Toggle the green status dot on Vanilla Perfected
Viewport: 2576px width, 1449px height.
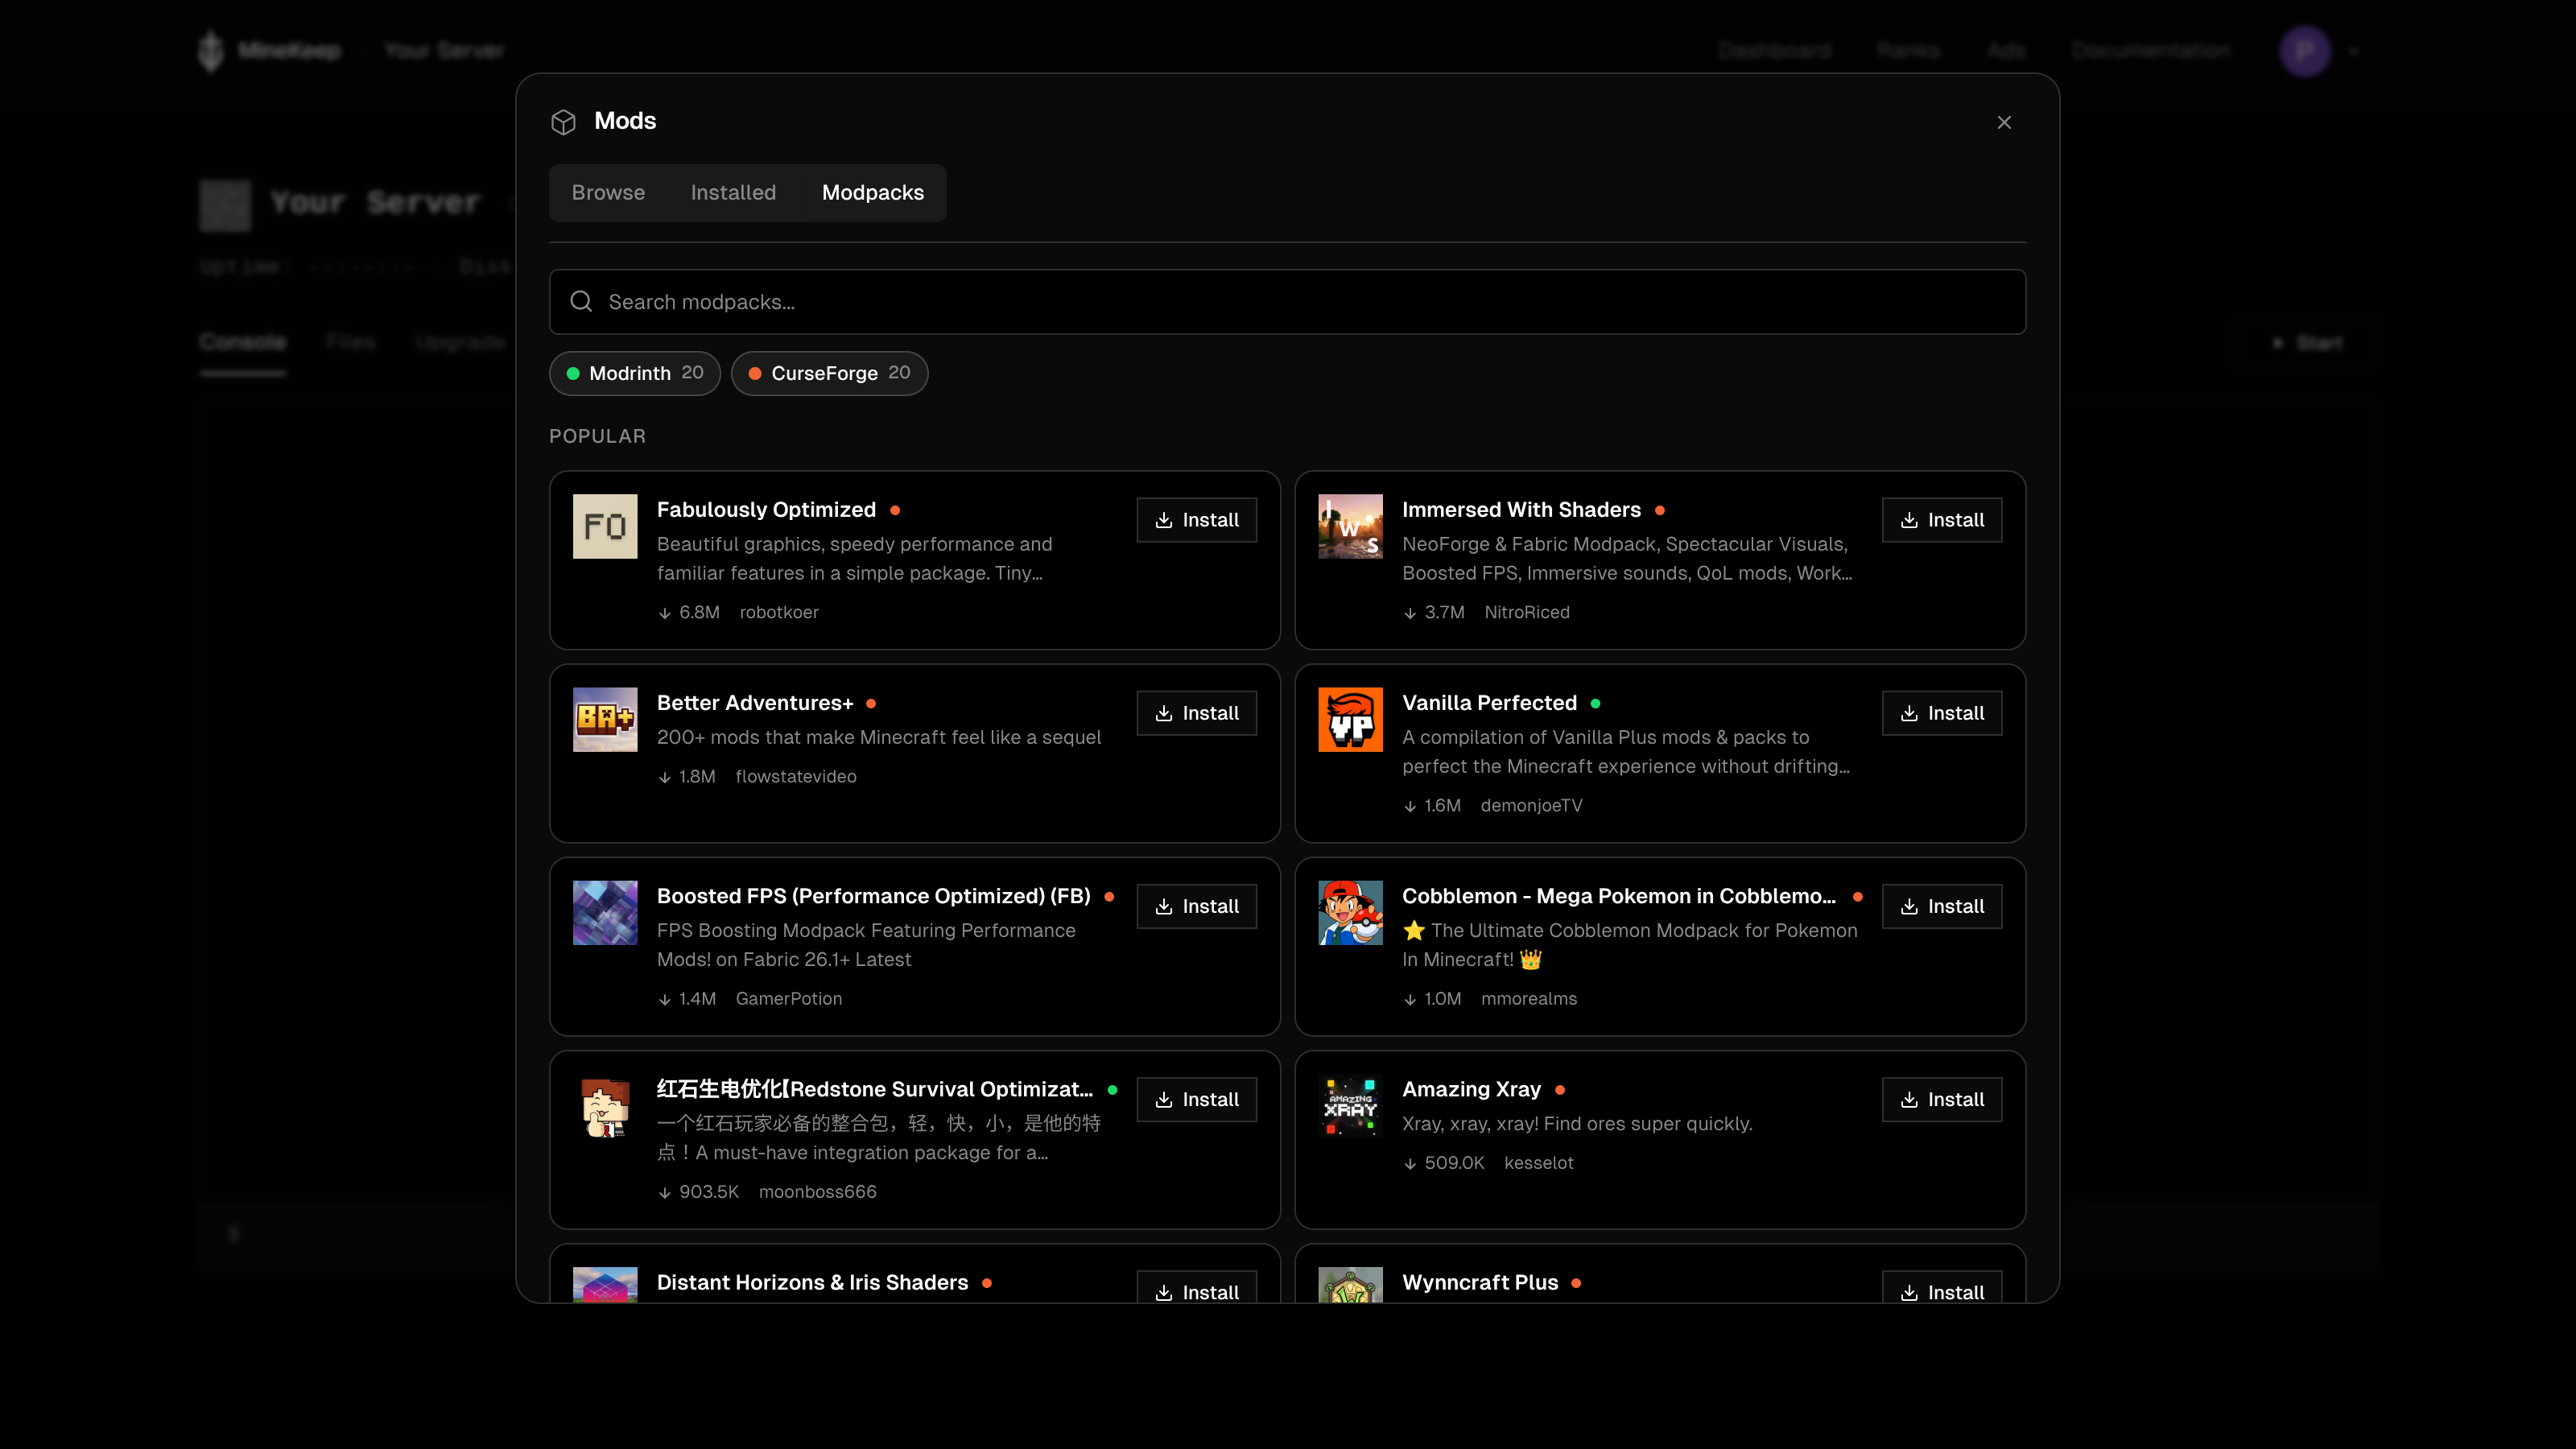[x=1594, y=703]
